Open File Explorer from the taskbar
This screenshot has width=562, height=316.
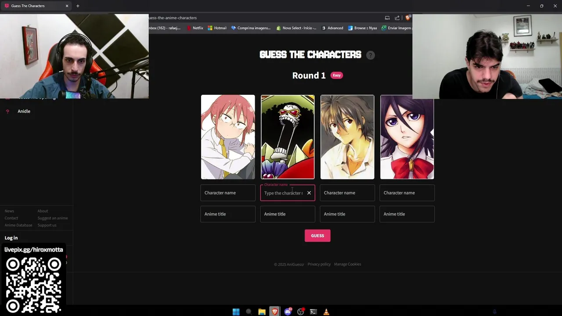262,312
